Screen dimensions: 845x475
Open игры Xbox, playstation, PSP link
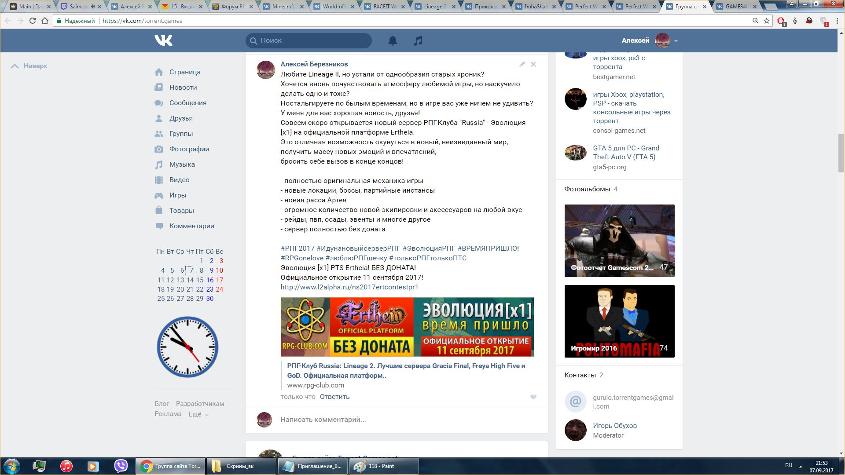tap(632, 108)
